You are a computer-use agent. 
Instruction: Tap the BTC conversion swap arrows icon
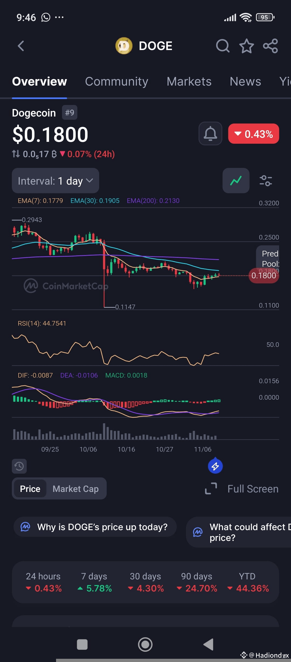click(16, 154)
